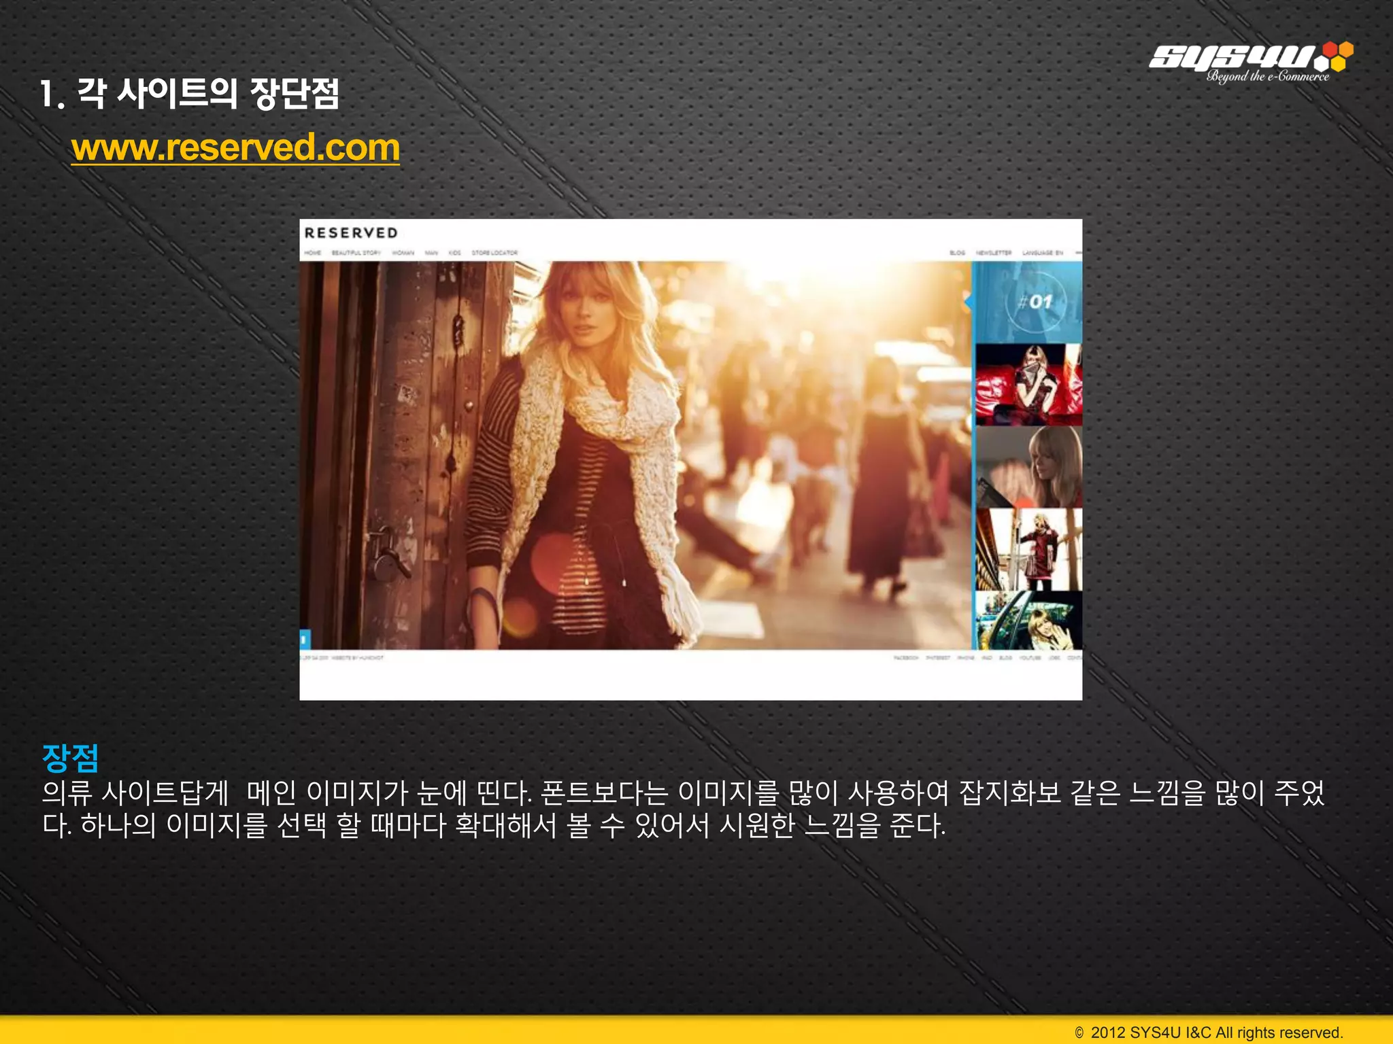The height and width of the screenshot is (1044, 1393).
Task: Click the blue arrow beside the thumbnail strip
Action: tap(969, 302)
